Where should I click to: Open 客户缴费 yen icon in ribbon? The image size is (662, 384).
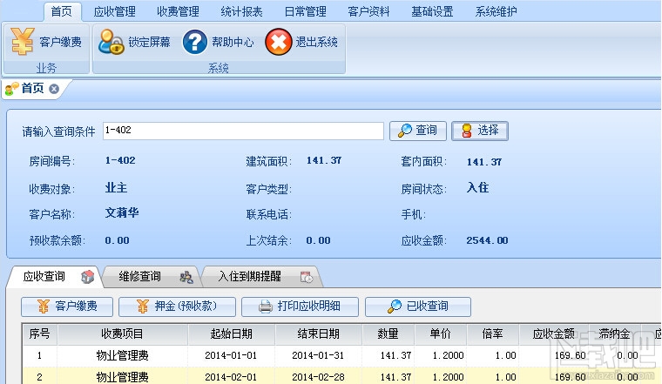point(23,41)
